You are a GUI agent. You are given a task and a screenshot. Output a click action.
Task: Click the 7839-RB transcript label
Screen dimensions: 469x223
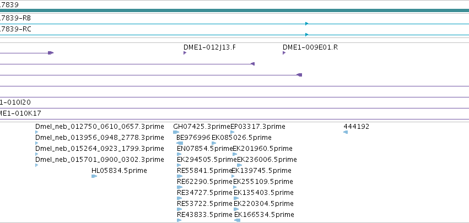coord(15,18)
